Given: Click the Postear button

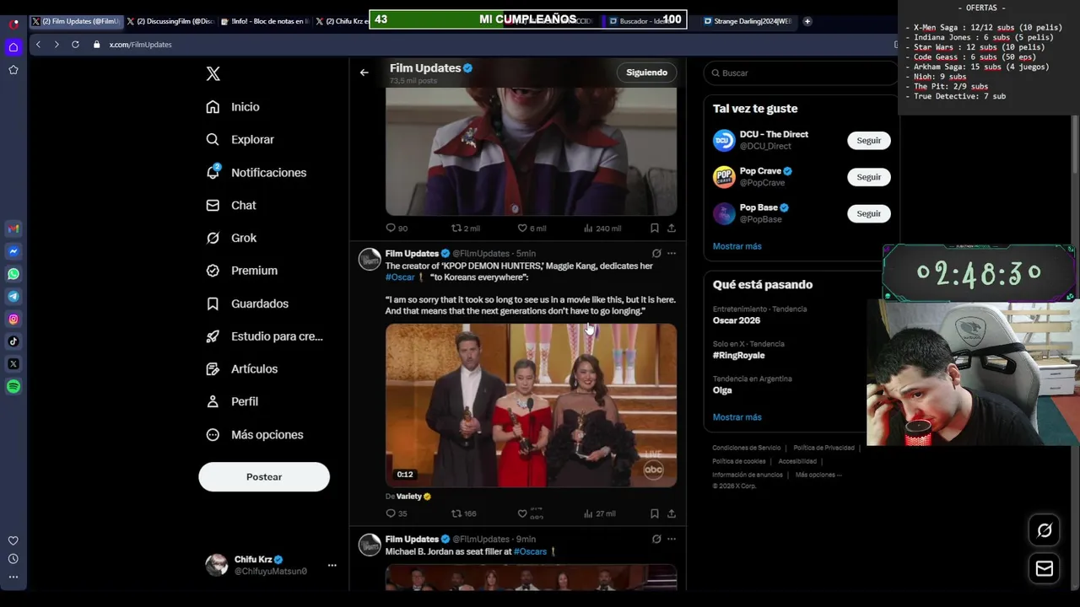Looking at the screenshot, I should [264, 477].
